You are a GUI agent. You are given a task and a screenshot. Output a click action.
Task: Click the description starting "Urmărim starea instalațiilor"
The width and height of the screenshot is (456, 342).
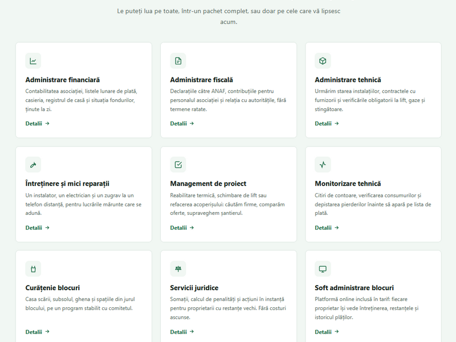(370, 100)
